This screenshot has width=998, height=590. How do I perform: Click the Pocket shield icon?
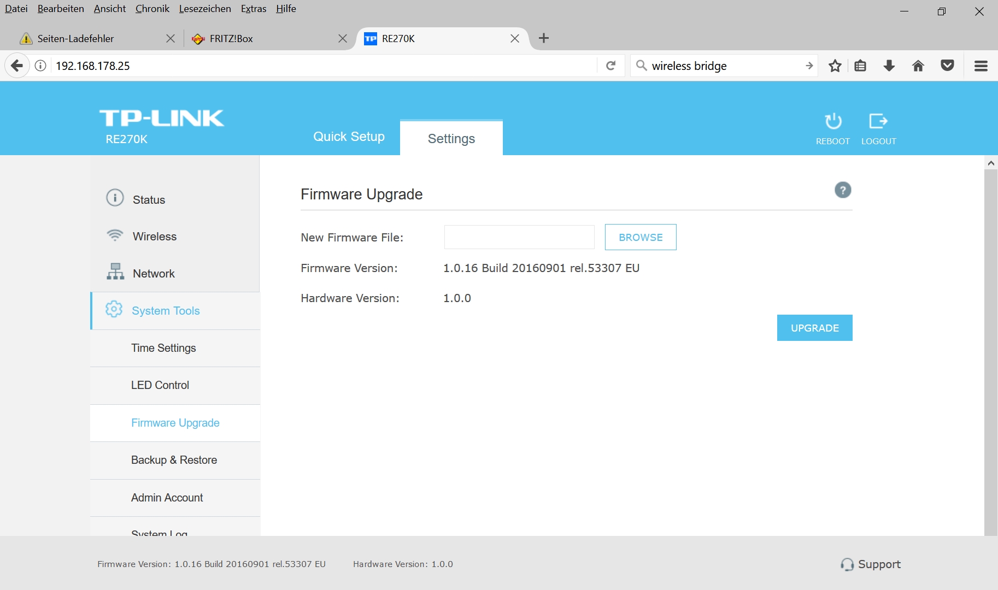pyautogui.click(x=947, y=66)
